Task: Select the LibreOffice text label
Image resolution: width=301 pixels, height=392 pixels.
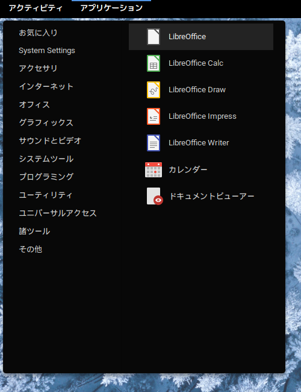Action: coord(187,37)
